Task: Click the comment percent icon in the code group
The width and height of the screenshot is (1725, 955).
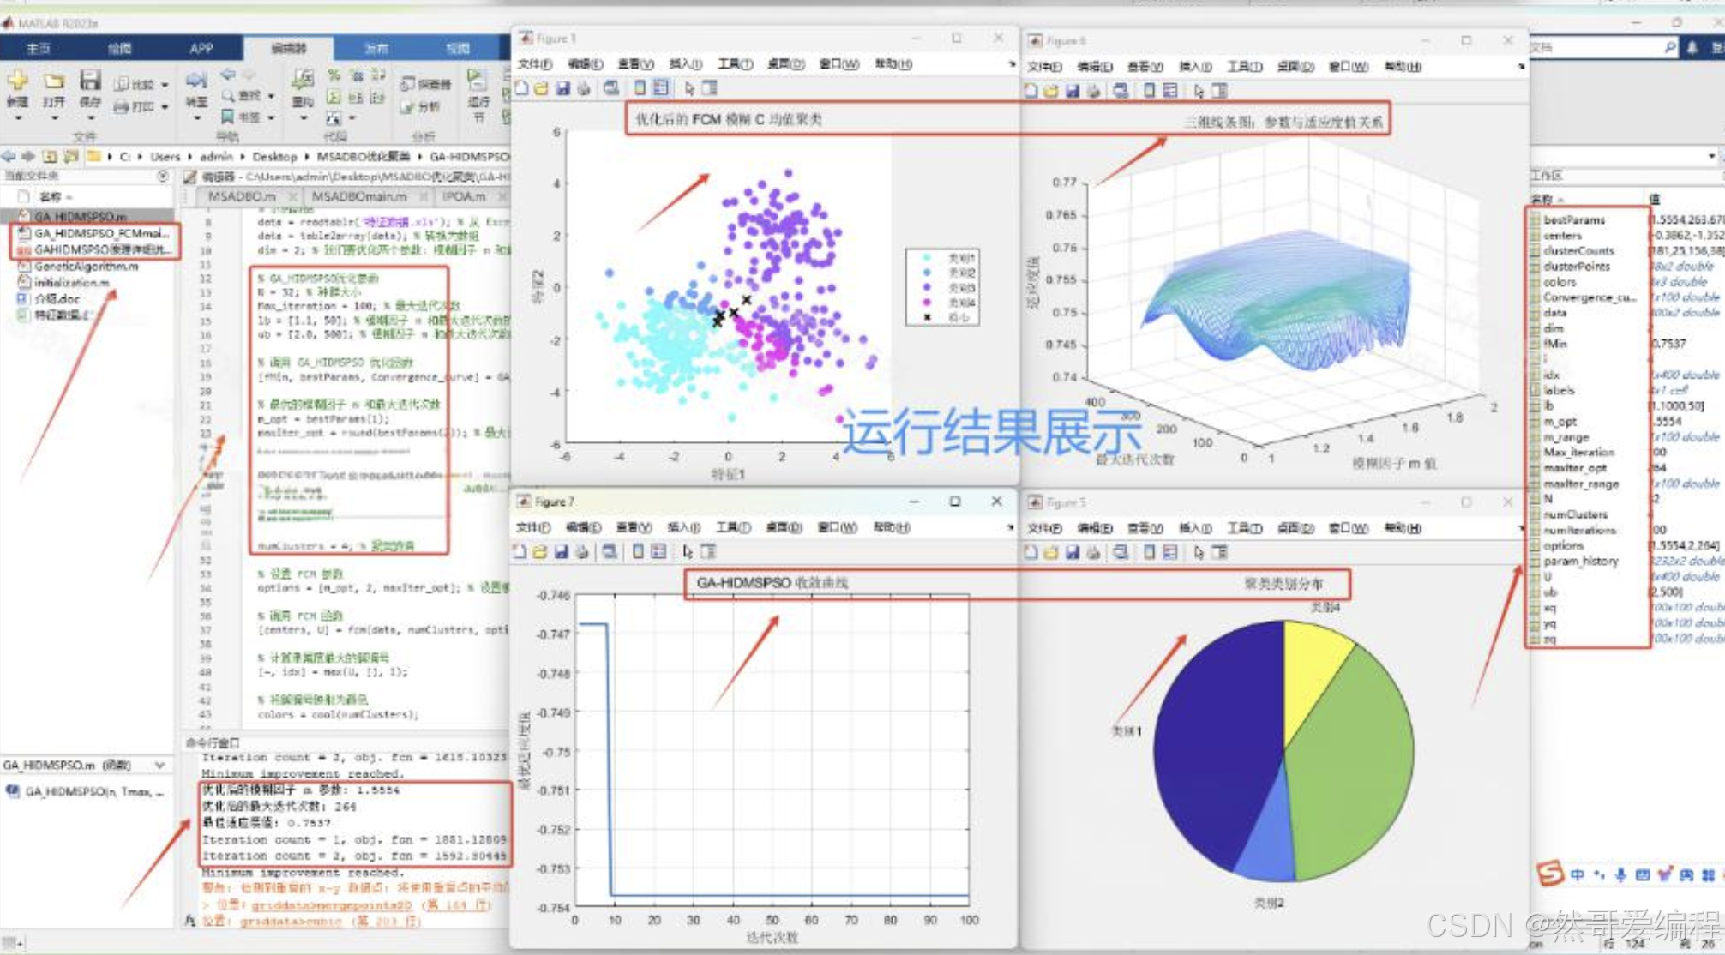Action: [x=334, y=75]
